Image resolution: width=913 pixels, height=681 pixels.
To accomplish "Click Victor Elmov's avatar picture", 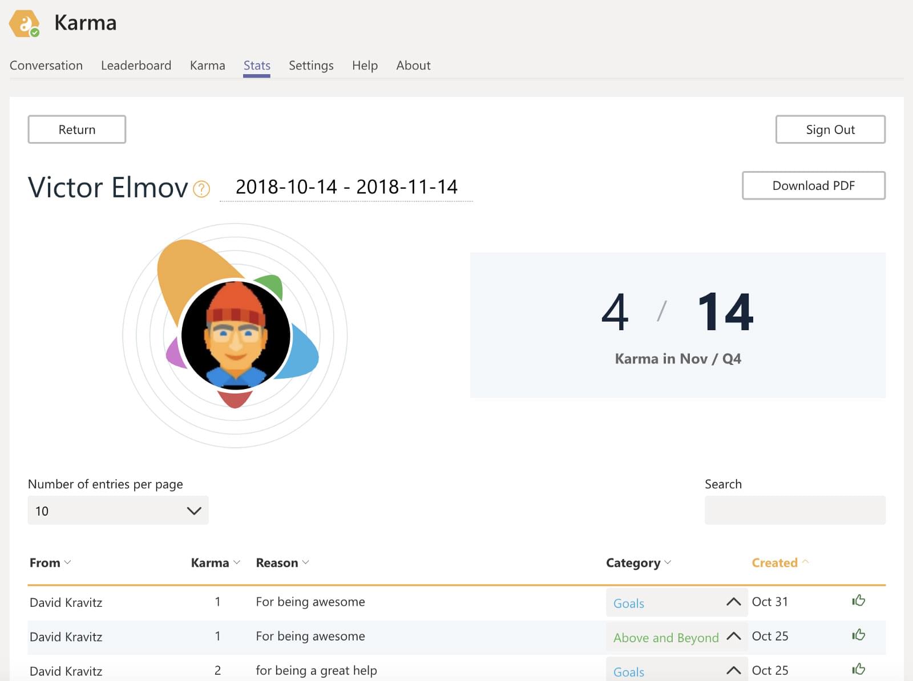I will (x=235, y=335).
